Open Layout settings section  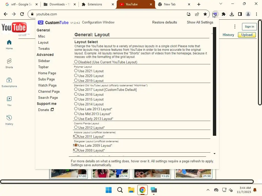click(43, 43)
